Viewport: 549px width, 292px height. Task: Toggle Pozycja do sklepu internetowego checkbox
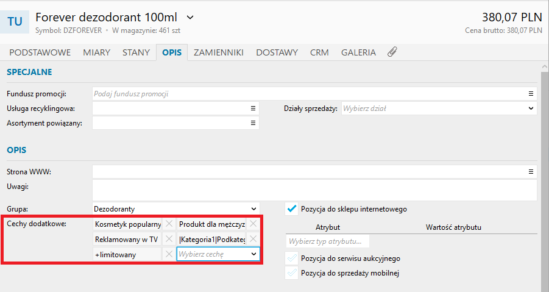coord(291,209)
